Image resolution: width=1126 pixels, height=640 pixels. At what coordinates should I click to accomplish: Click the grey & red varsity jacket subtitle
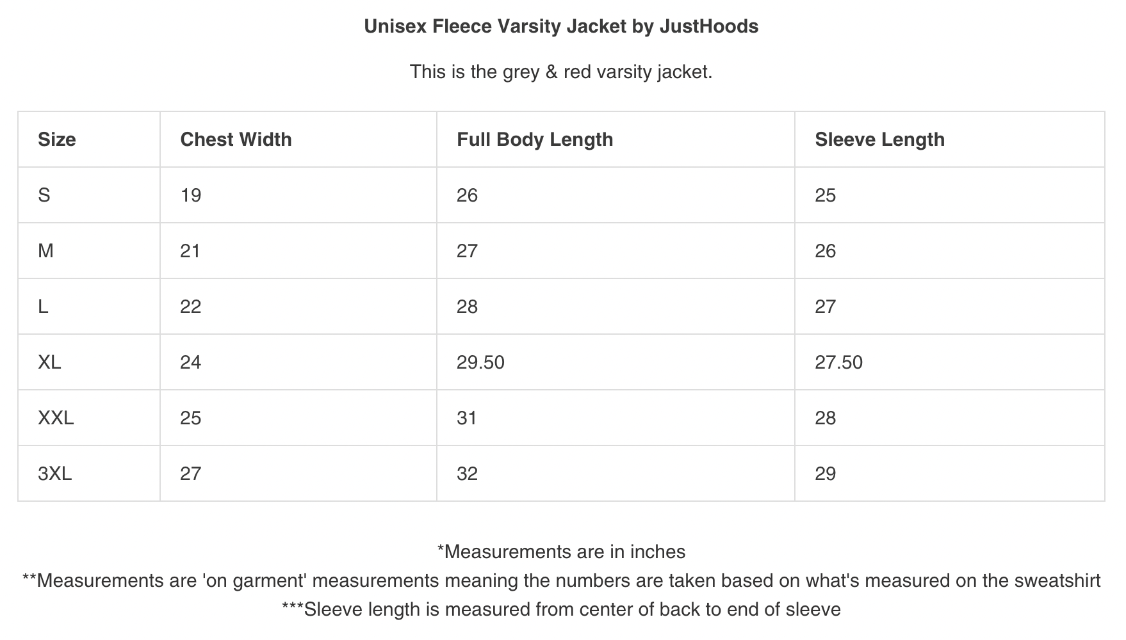561,71
